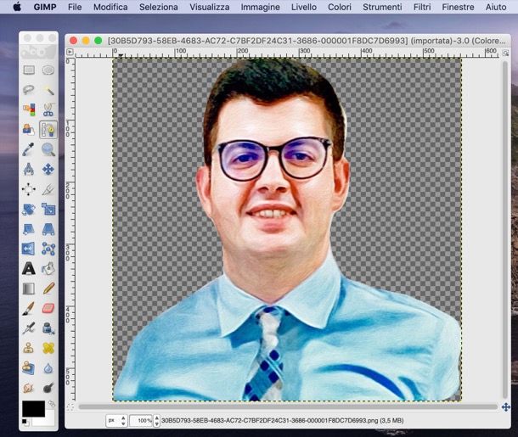Select the Cage Transform tool
518x437 pixels.
pos(48,249)
